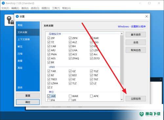
Task: Click the 立即应用 button
Action: click(136, 99)
